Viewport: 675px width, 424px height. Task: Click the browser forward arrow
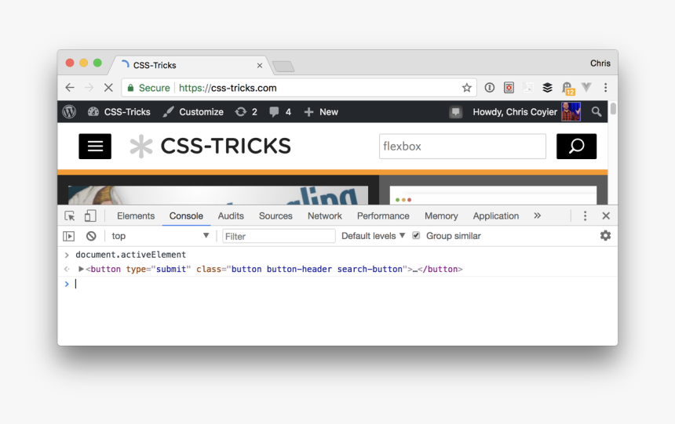[89, 88]
